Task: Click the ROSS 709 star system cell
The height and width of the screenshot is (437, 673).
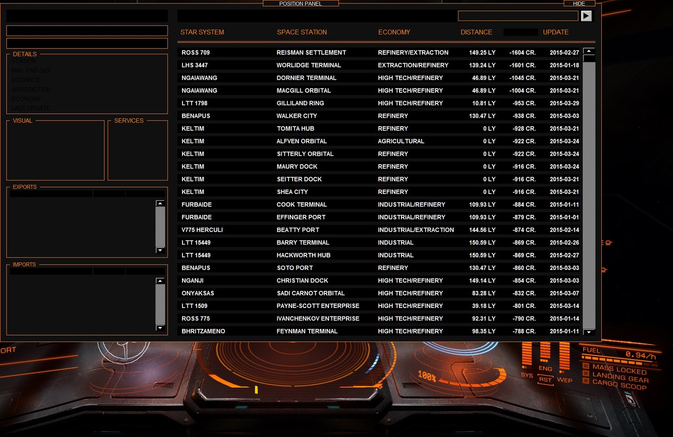Action: [x=195, y=53]
